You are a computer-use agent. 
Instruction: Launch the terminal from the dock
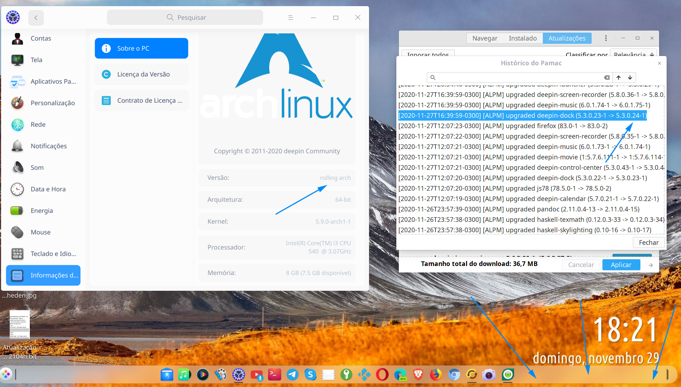coord(275,375)
